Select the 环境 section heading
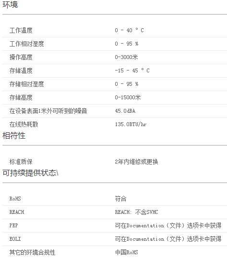This screenshot has width=227, height=258. (x=10, y=4)
